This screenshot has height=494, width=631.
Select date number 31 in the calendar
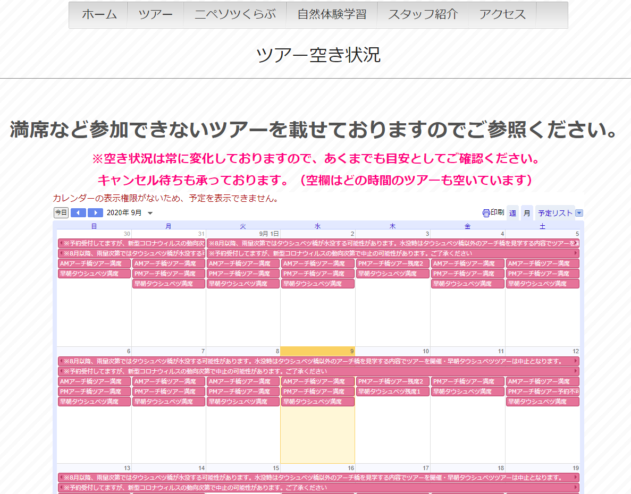coord(201,234)
